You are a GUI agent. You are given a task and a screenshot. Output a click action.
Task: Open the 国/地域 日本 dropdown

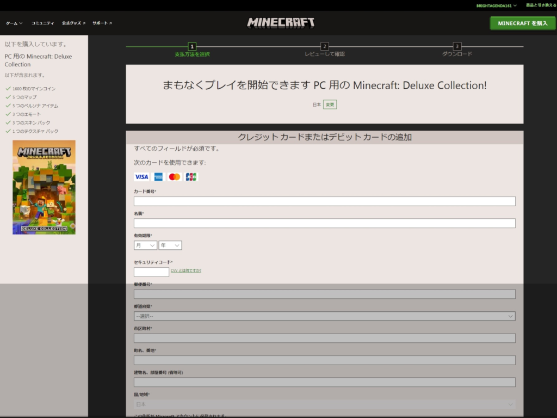[x=325, y=404]
